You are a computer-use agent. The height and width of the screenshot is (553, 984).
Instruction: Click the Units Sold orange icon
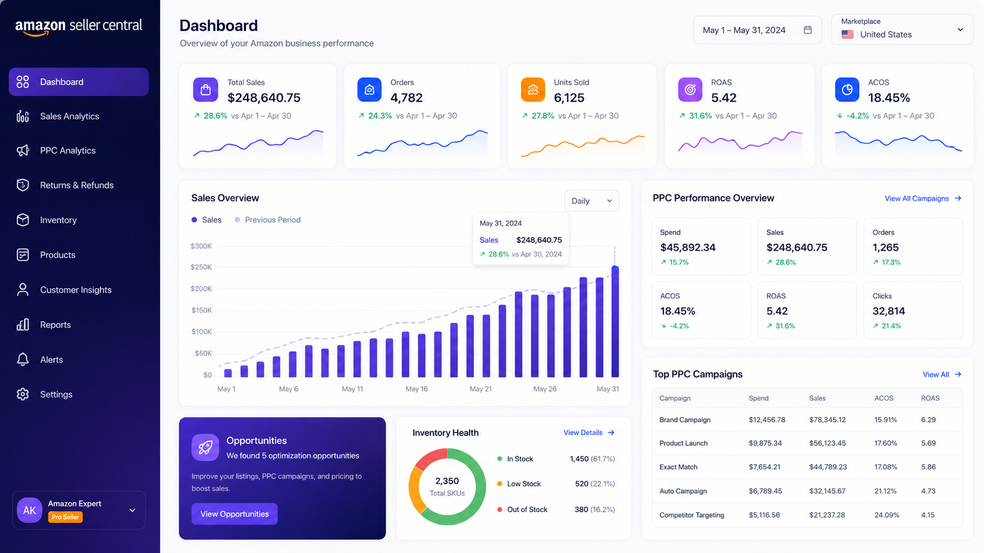pos(533,90)
